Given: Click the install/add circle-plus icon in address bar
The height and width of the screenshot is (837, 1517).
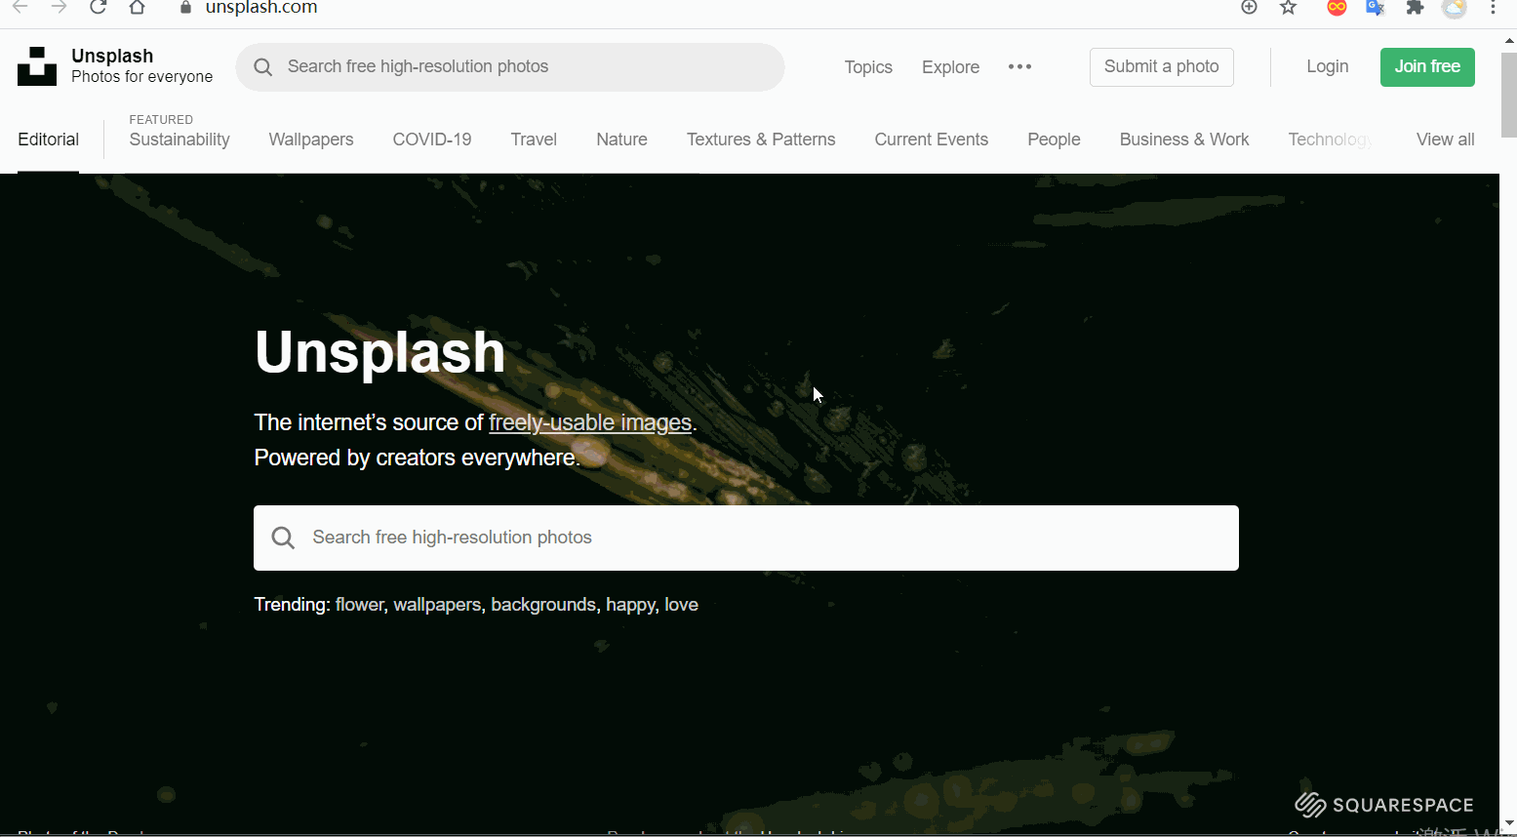Looking at the screenshot, I should point(1249,8).
